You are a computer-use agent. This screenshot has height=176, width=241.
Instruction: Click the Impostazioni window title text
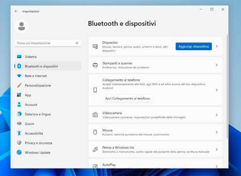pos(31,11)
